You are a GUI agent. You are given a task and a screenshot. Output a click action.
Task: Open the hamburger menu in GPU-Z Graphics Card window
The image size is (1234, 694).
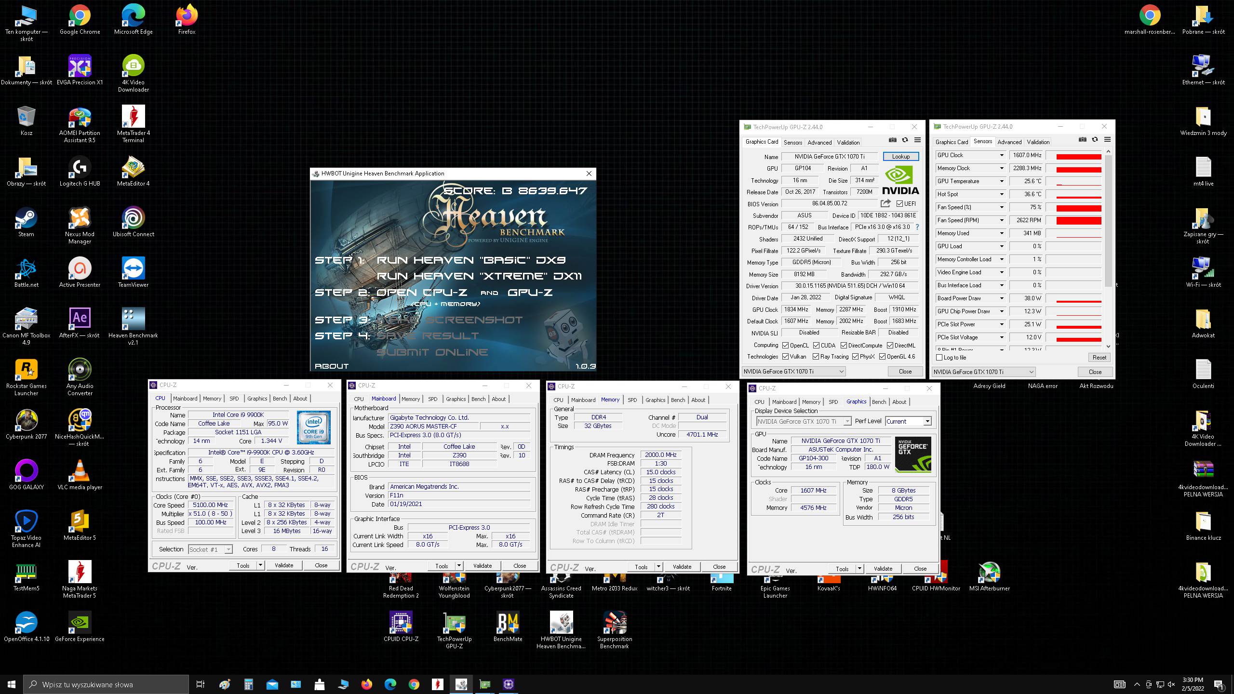click(917, 140)
